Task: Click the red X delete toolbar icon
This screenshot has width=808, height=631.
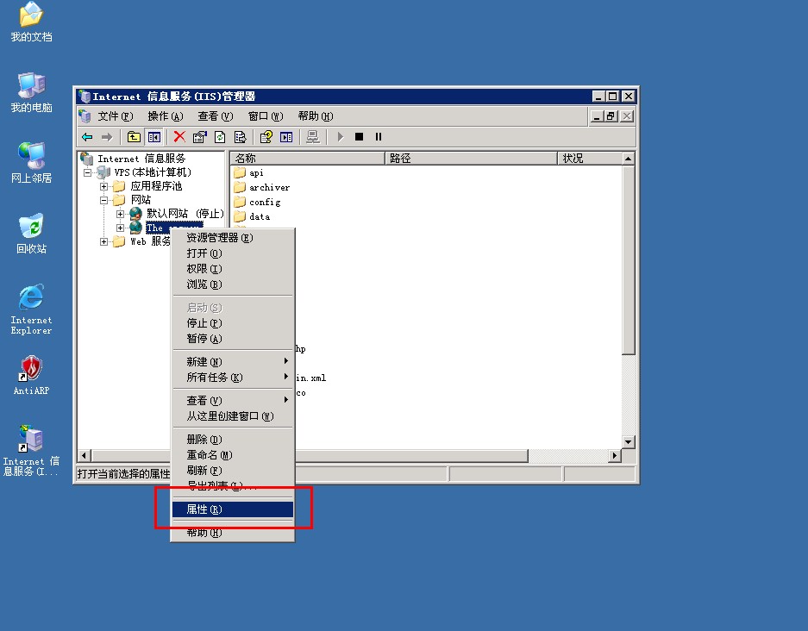Action: click(179, 137)
